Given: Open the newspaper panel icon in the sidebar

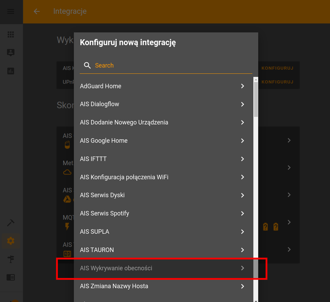Looking at the screenshot, I should point(11,277).
